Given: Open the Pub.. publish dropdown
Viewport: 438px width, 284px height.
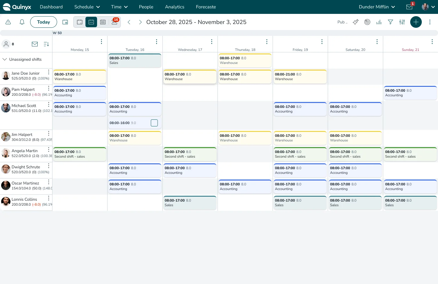Looking at the screenshot, I should click(342, 22).
